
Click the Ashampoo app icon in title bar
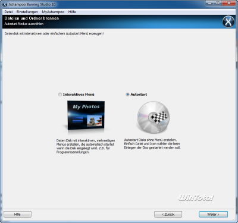tap(5, 4)
